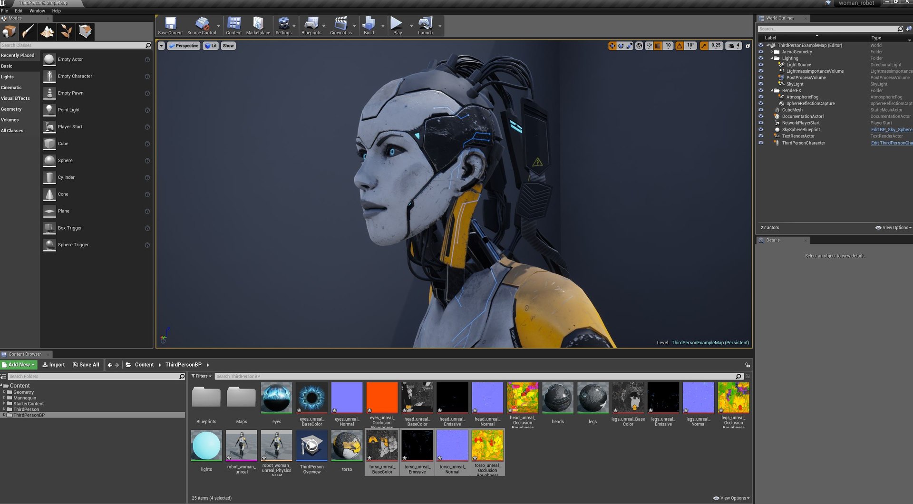Toggle world/local coordinate system globe icon
Image resolution: width=913 pixels, height=504 pixels.
pyautogui.click(x=639, y=46)
